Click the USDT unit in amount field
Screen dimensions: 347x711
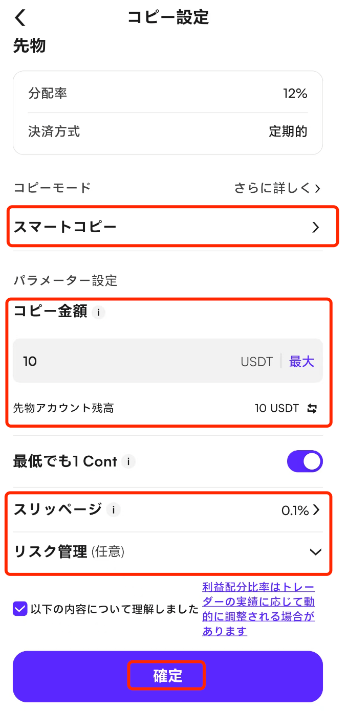pos(256,362)
